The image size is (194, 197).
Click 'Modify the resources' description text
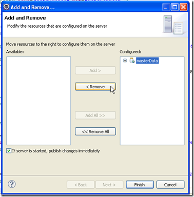click(57, 26)
